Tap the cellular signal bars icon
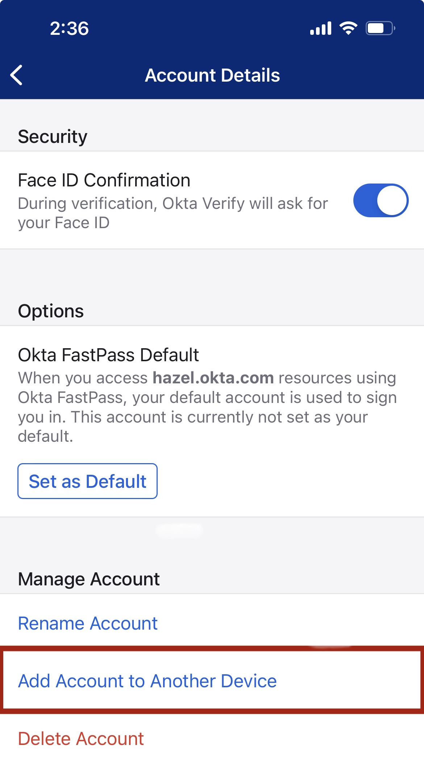The image size is (424, 766). [x=321, y=28]
